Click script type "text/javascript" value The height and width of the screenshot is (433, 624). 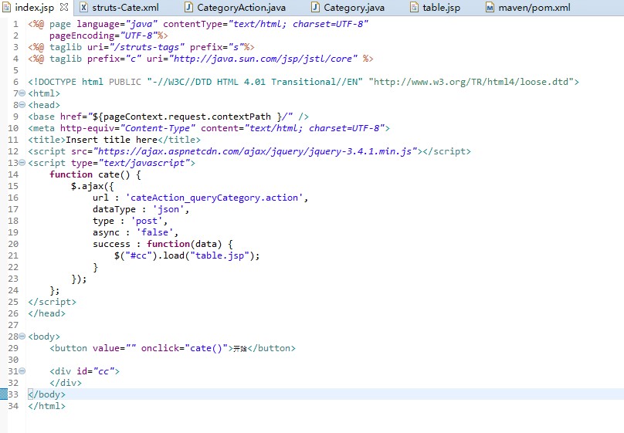[144, 163]
